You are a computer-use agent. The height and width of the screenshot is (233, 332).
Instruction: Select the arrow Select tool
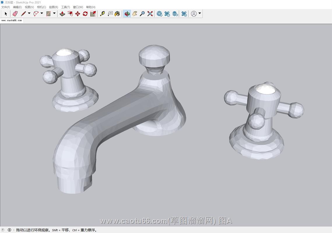6,14
